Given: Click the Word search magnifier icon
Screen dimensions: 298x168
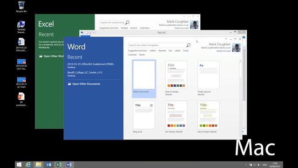Looking at the screenshot, I should [x=188, y=45].
